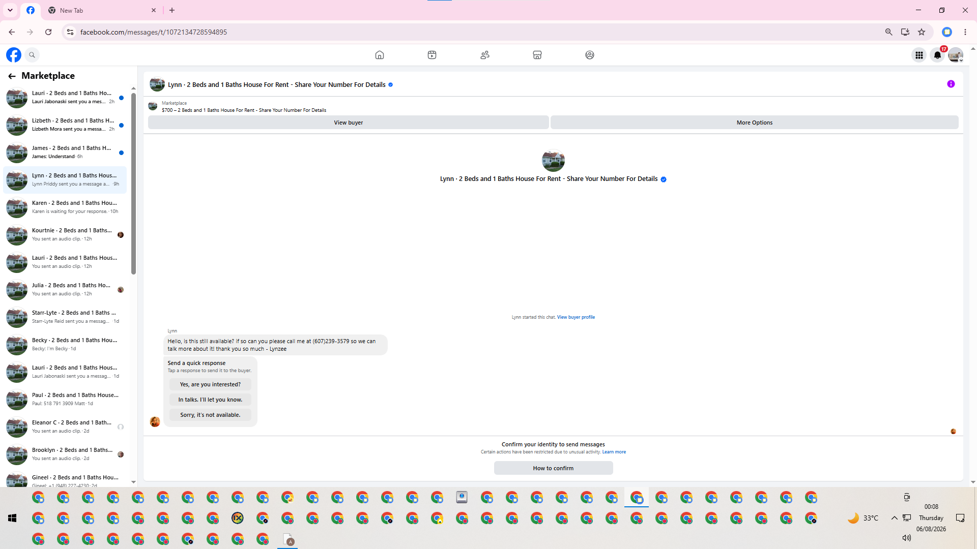This screenshot has width=977, height=549.
Task: Open Kourtnie's conversation in the list
Action: 65,235
